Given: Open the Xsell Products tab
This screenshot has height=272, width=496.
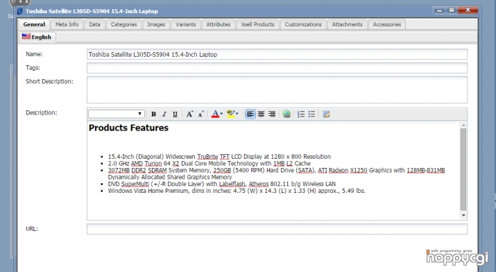Looking at the screenshot, I should 257,24.
